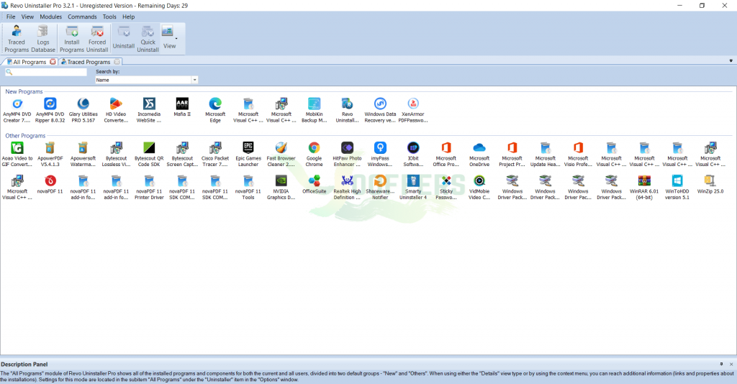Select novaPDF 11 Tools
This screenshot has height=384, width=737.
click(x=248, y=187)
